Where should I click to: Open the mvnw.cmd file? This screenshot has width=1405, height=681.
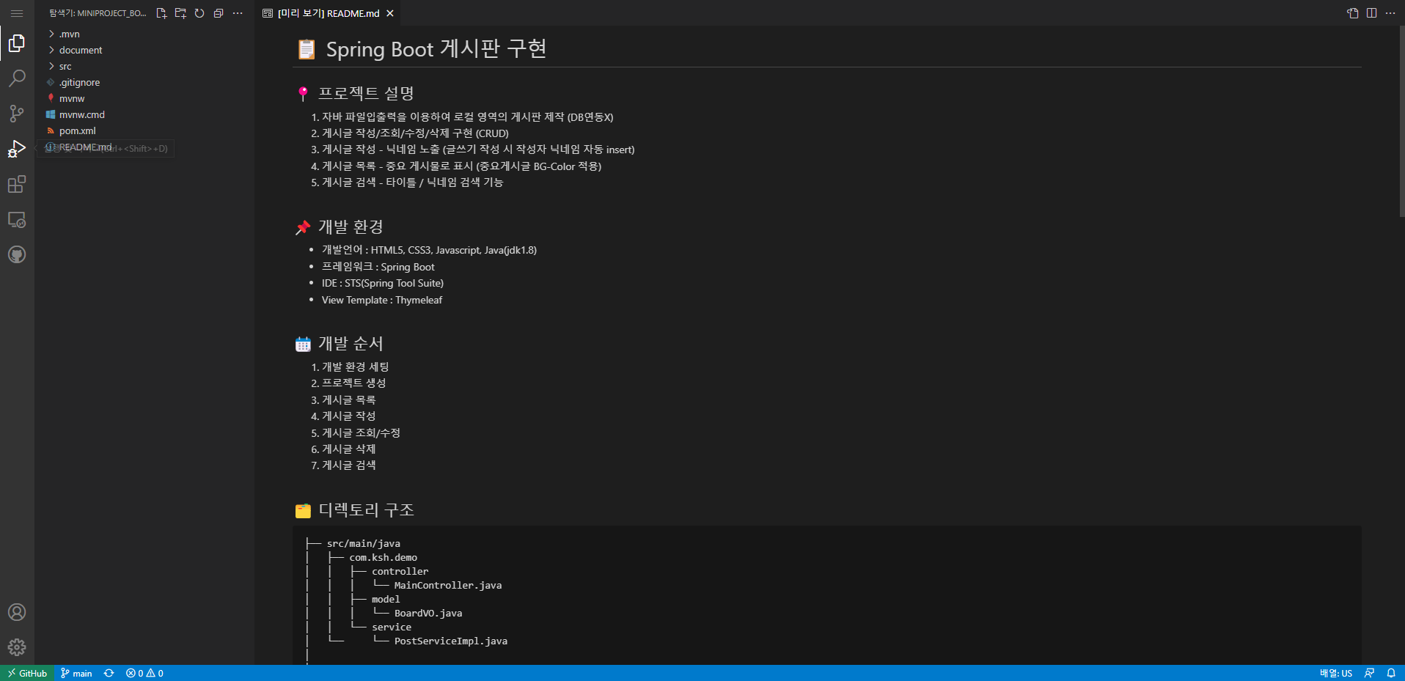[x=144, y=114]
